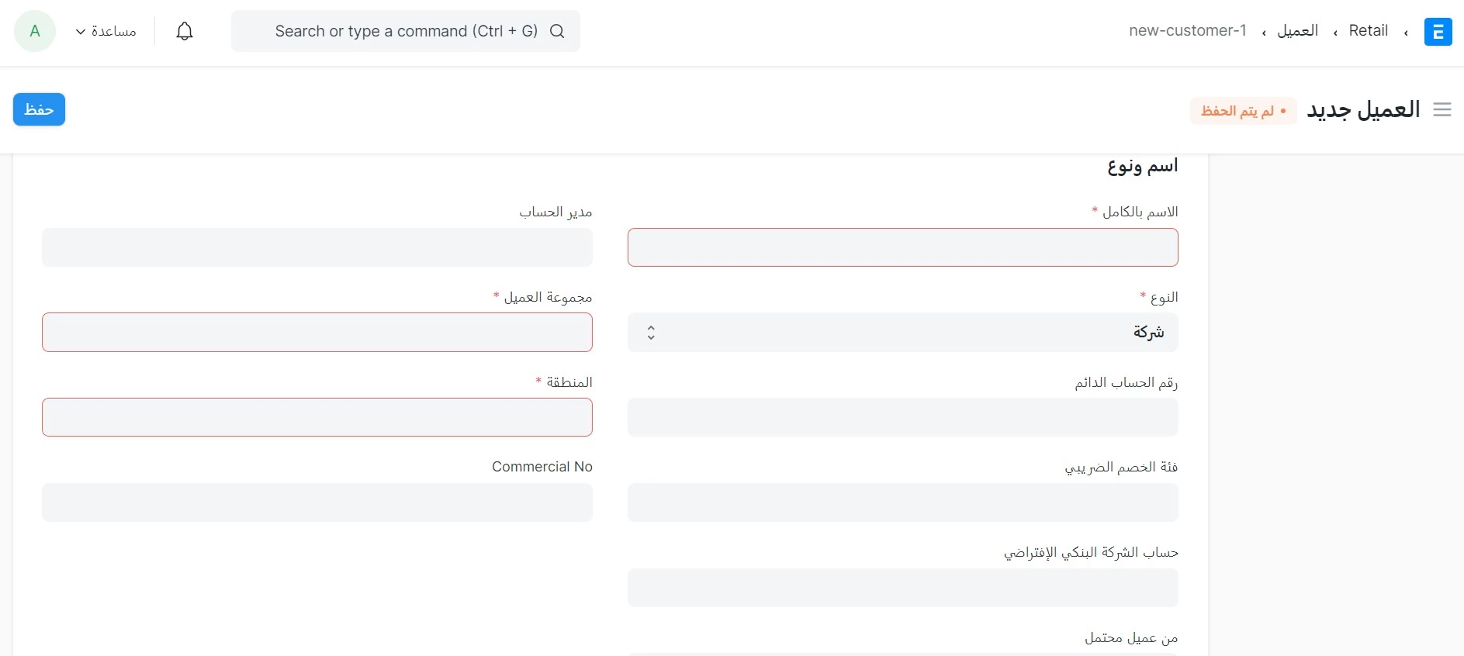Viewport: 1464px width, 656px height.
Task: Click the حساب الشركة البنكي الإفتراضي field
Action: coord(902,588)
